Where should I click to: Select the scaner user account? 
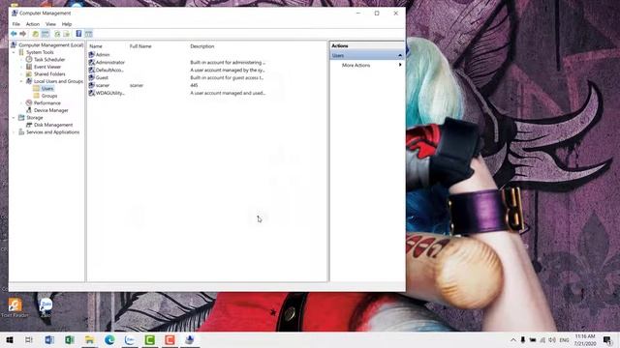tap(103, 85)
